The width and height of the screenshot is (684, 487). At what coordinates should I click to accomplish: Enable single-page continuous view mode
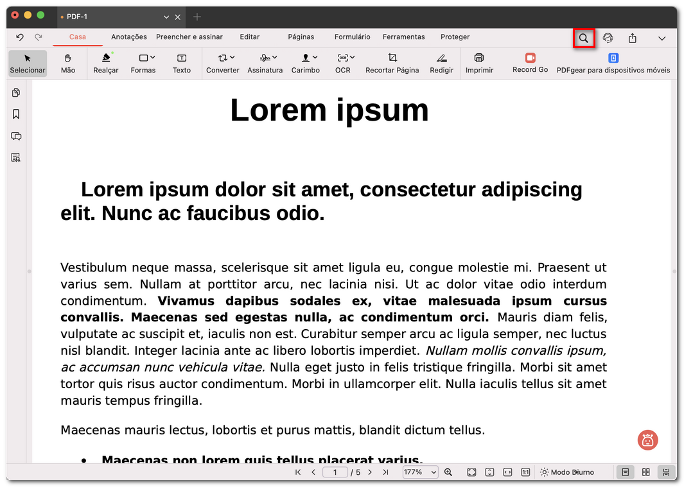(x=625, y=472)
